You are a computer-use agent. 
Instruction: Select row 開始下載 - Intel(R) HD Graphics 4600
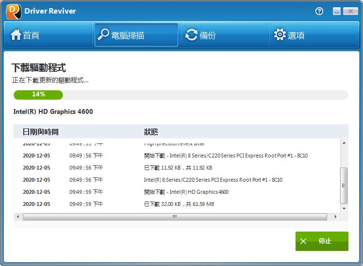tap(177, 192)
